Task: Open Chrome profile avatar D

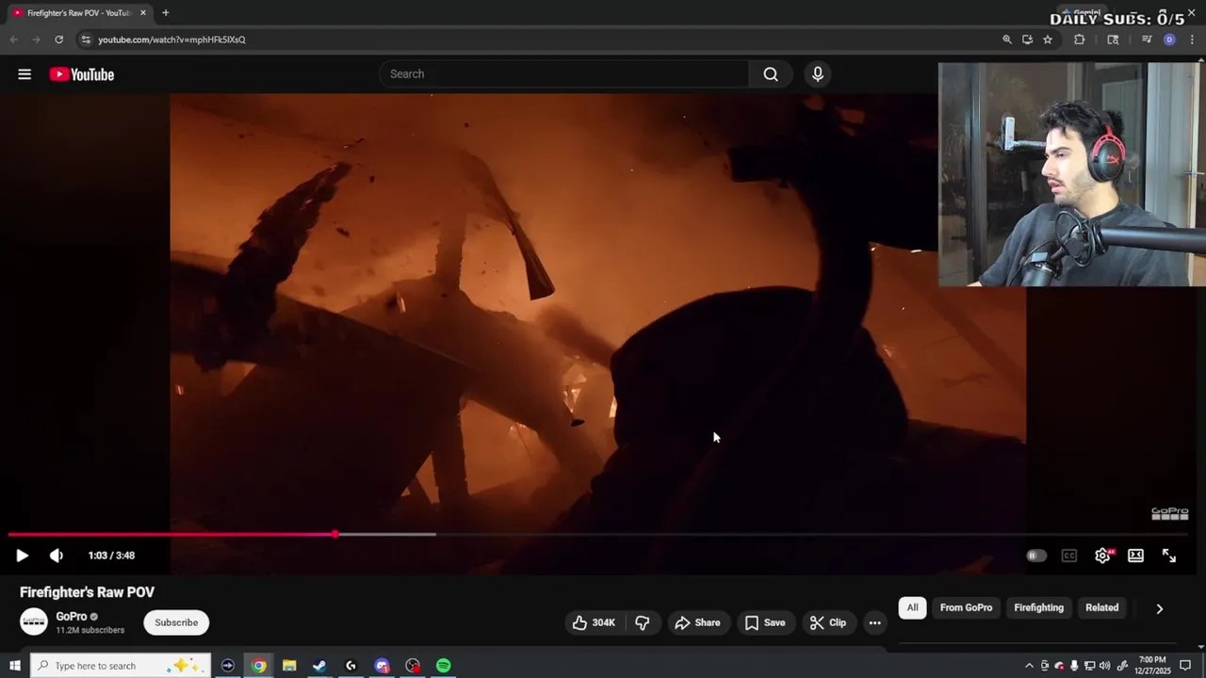Action: click(1170, 40)
